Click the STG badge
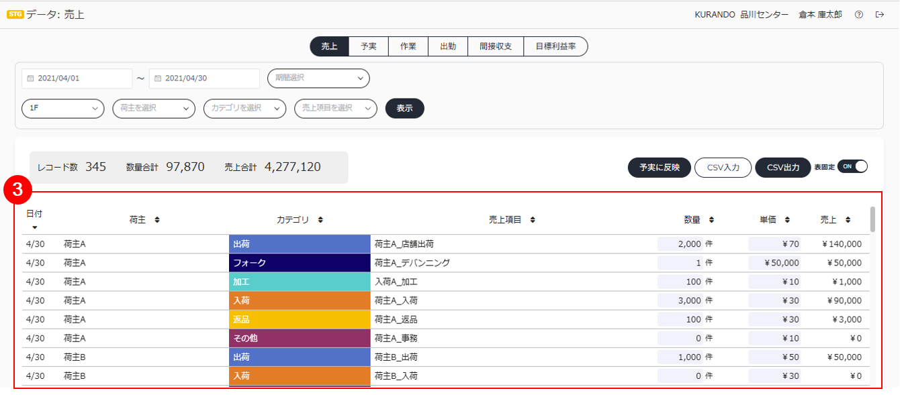 15,14
